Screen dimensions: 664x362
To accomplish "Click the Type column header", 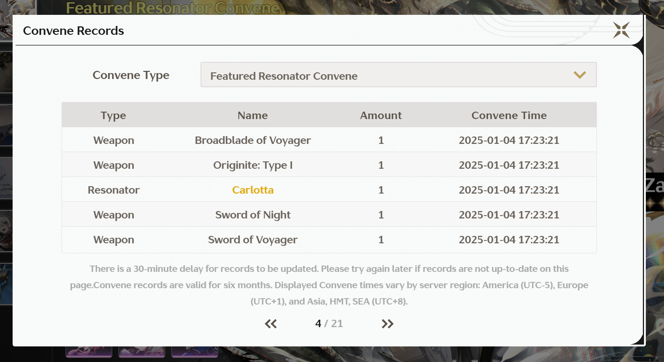I will pos(113,115).
